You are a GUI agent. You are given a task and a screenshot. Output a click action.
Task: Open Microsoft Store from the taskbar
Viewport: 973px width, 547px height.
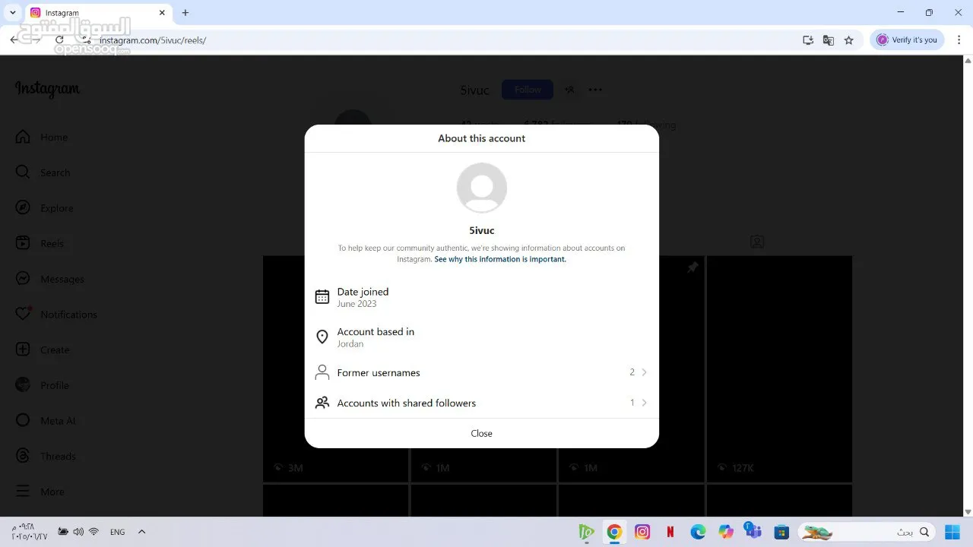[781, 532]
